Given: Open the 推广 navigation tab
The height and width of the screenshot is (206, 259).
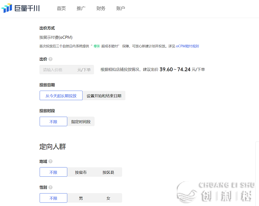Looking at the screenshot, I should point(81,8).
